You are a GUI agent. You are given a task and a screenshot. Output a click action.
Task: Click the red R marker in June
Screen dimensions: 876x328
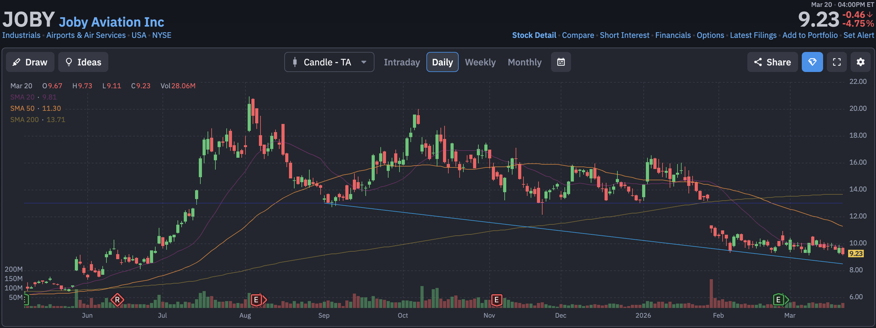(117, 300)
